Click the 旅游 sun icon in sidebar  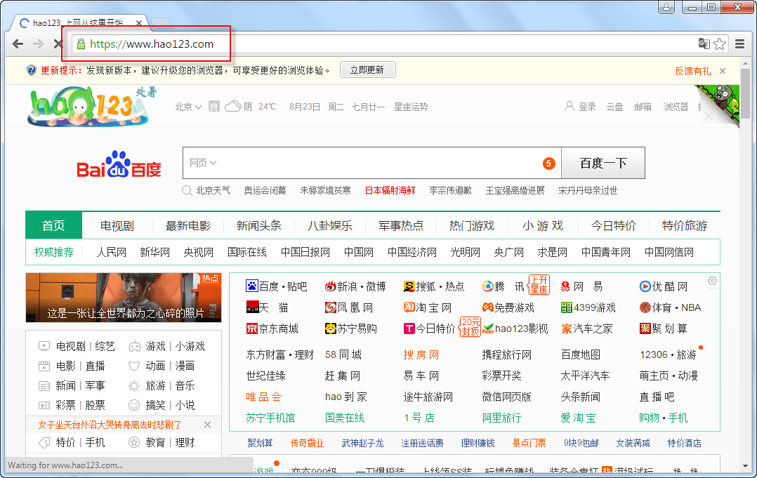pos(134,386)
